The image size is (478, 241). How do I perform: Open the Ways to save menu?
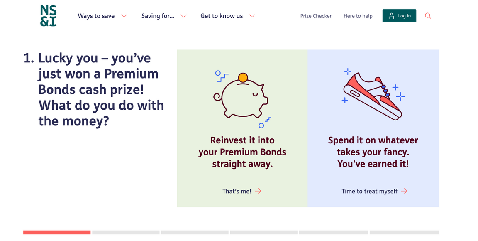[x=96, y=16]
